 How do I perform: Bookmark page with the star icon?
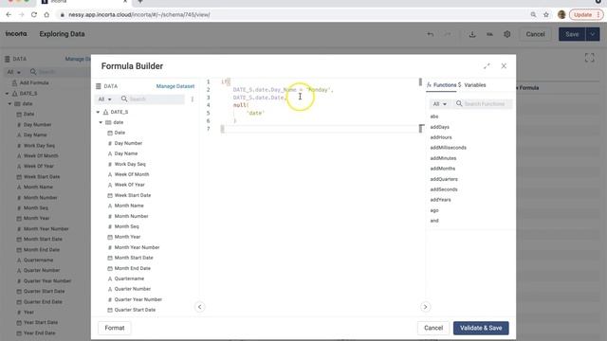(x=546, y=15)
